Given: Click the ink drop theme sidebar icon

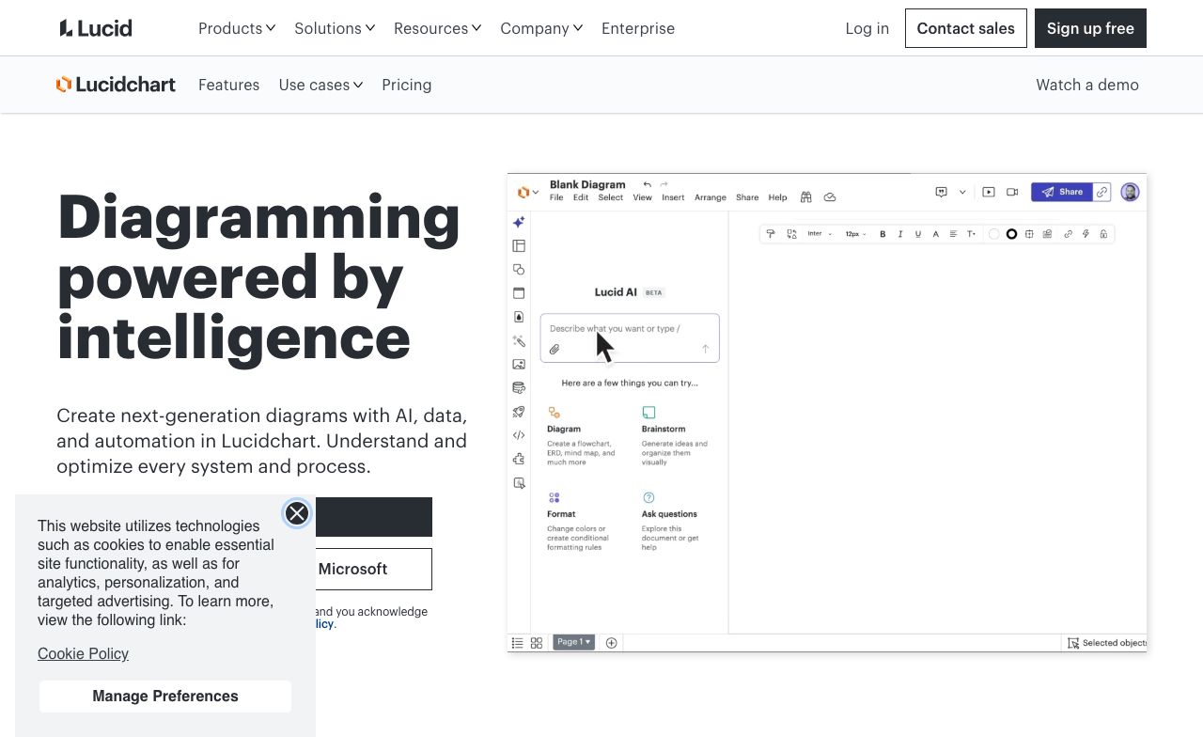Looking at the screenshot, I should tap(519, 317).
